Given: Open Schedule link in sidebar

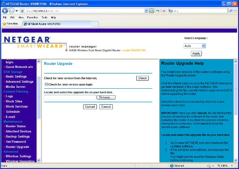Looking at the screenshot, I should coord(13,112).
